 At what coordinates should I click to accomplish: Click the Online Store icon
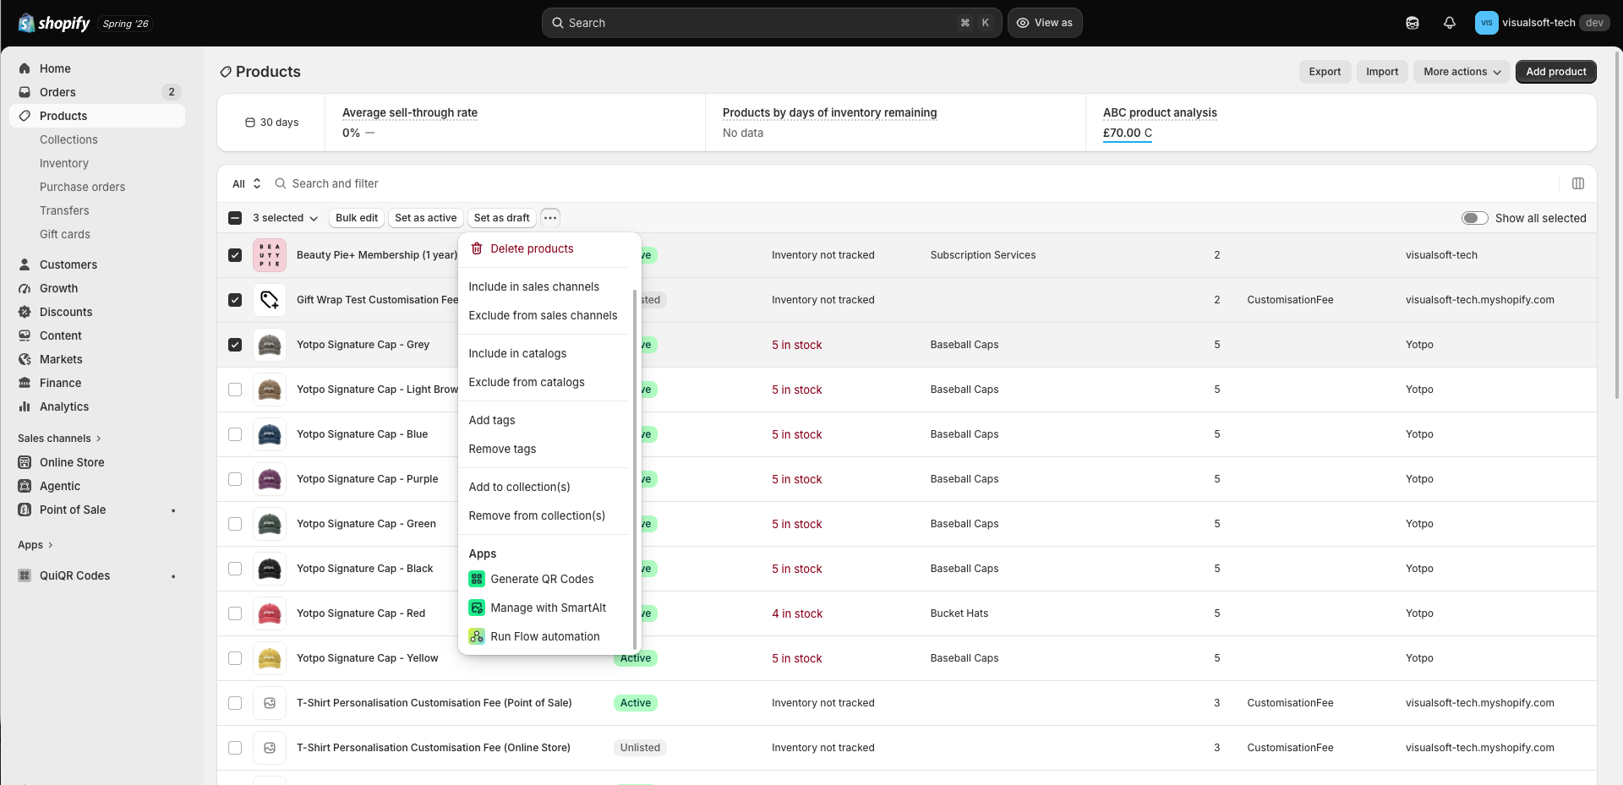click(x=25, y=462)
